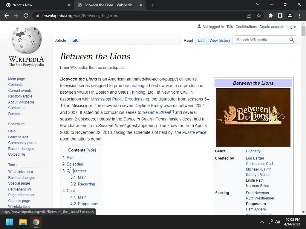This screenshot has height=229, width=306.
Task: Open What links here tool
Action: (x=21, y=171)
